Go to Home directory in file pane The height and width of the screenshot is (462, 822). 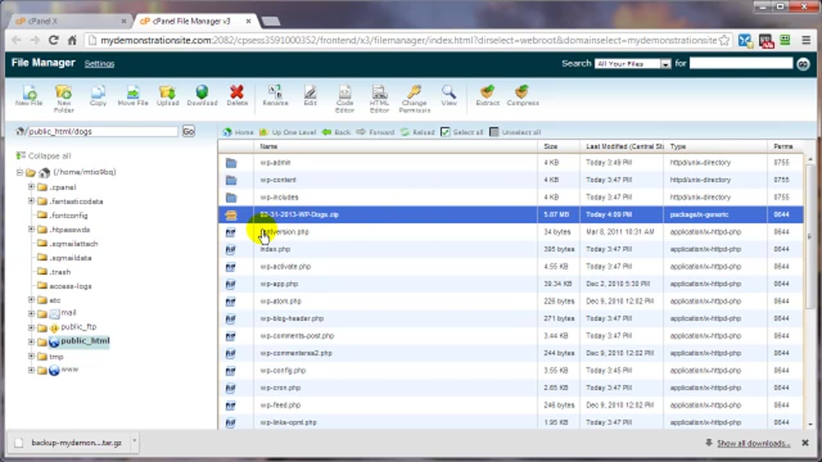click(238, 132)
